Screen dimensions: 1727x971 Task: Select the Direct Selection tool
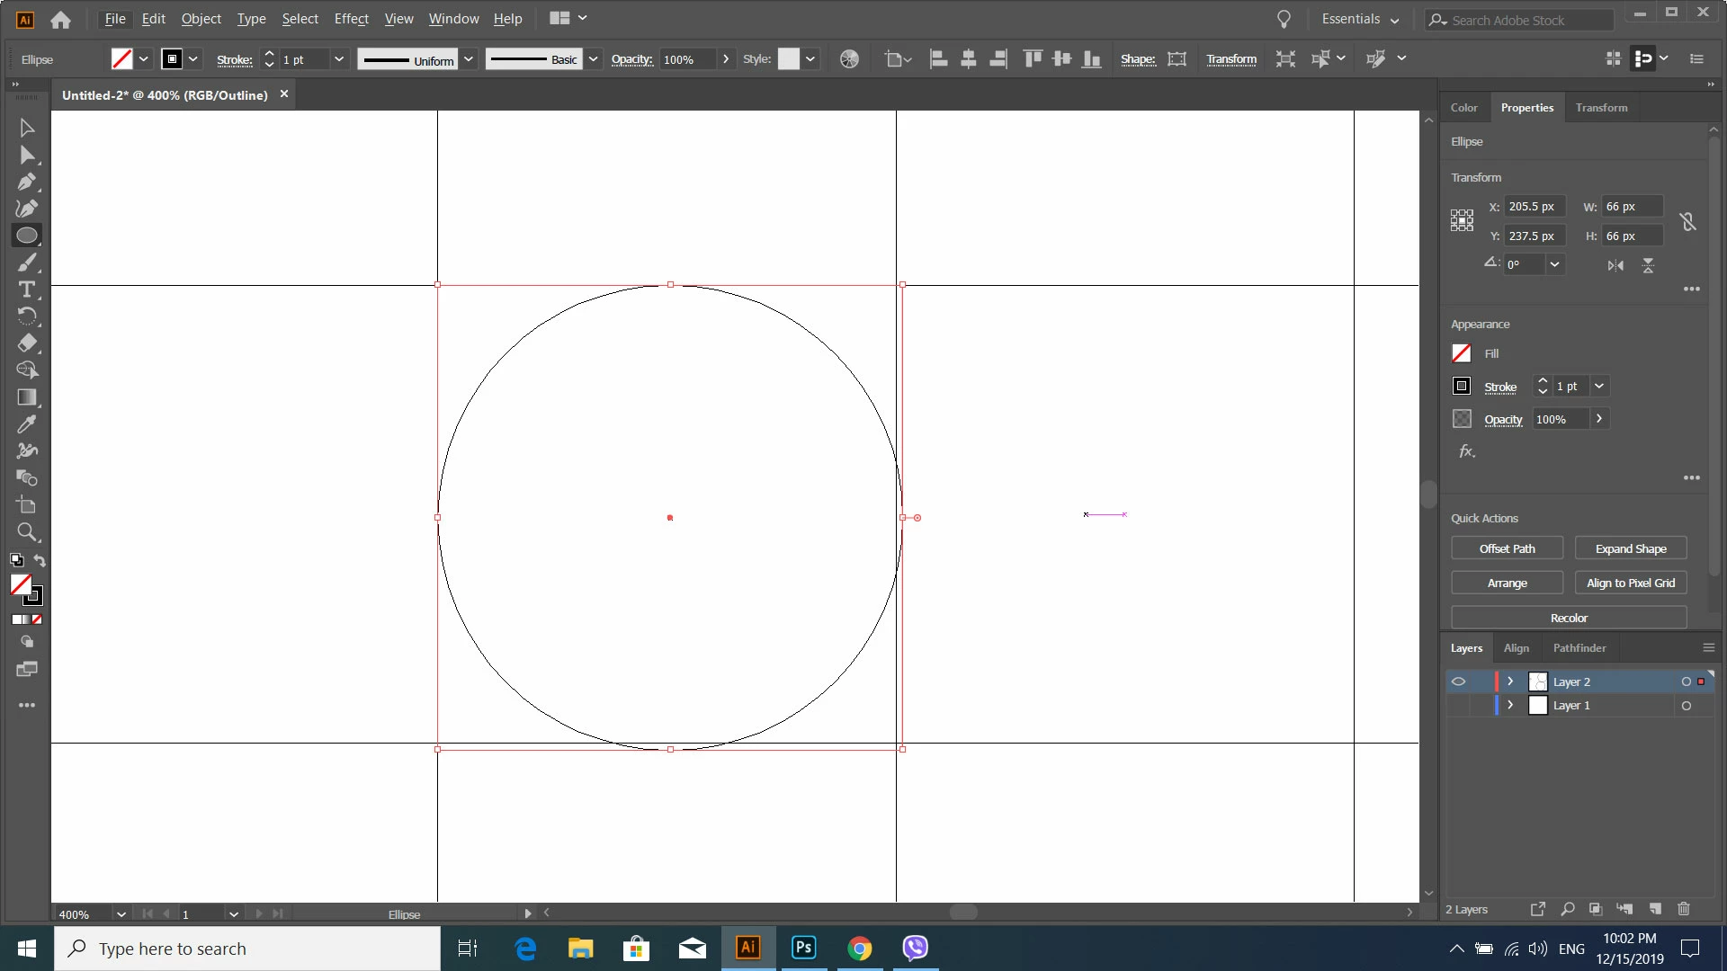(x=26, y=155)
